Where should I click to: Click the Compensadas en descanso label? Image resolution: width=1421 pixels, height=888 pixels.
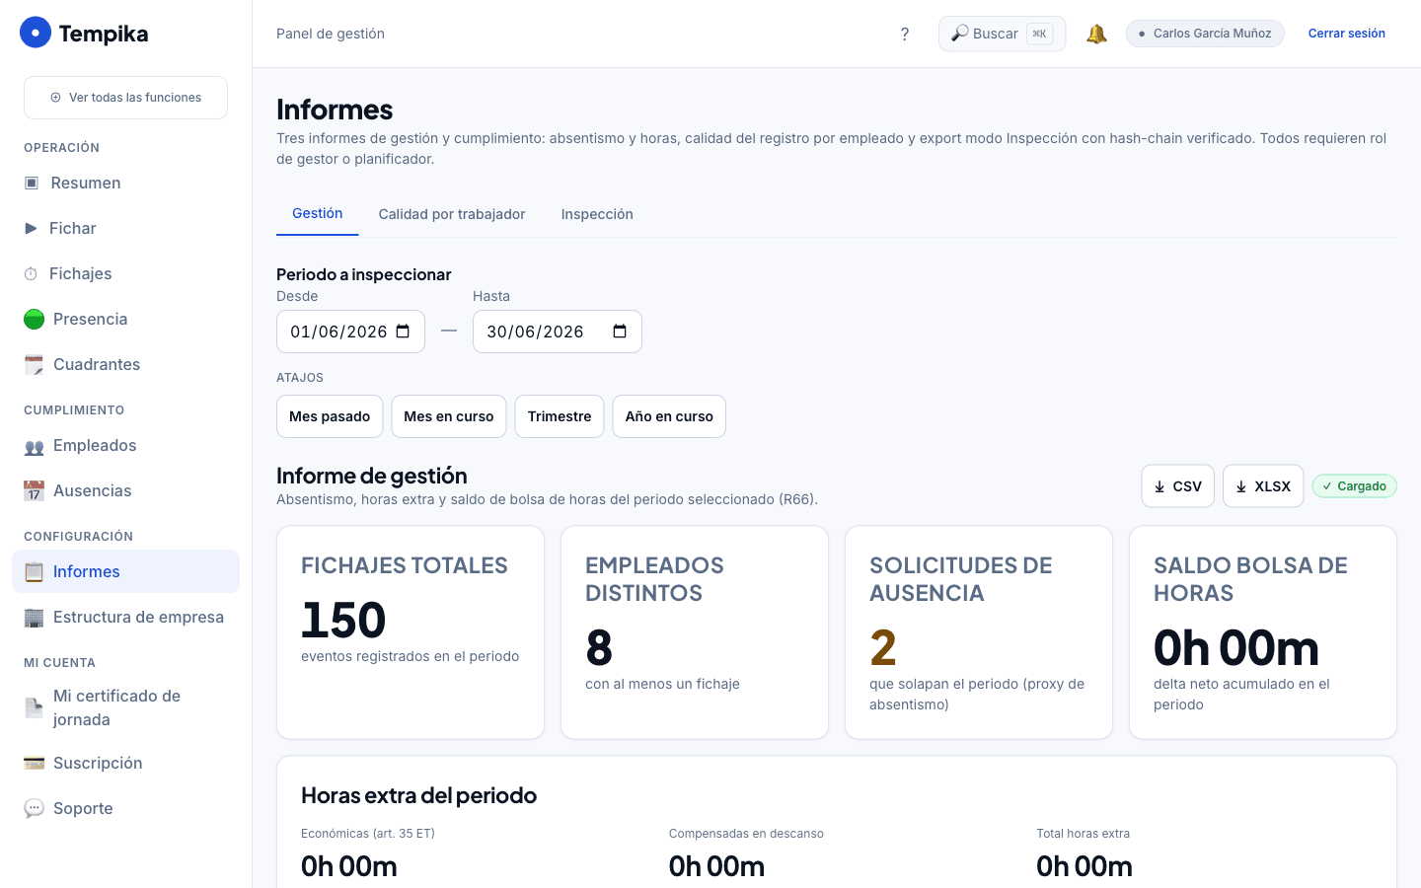(746, 834)
